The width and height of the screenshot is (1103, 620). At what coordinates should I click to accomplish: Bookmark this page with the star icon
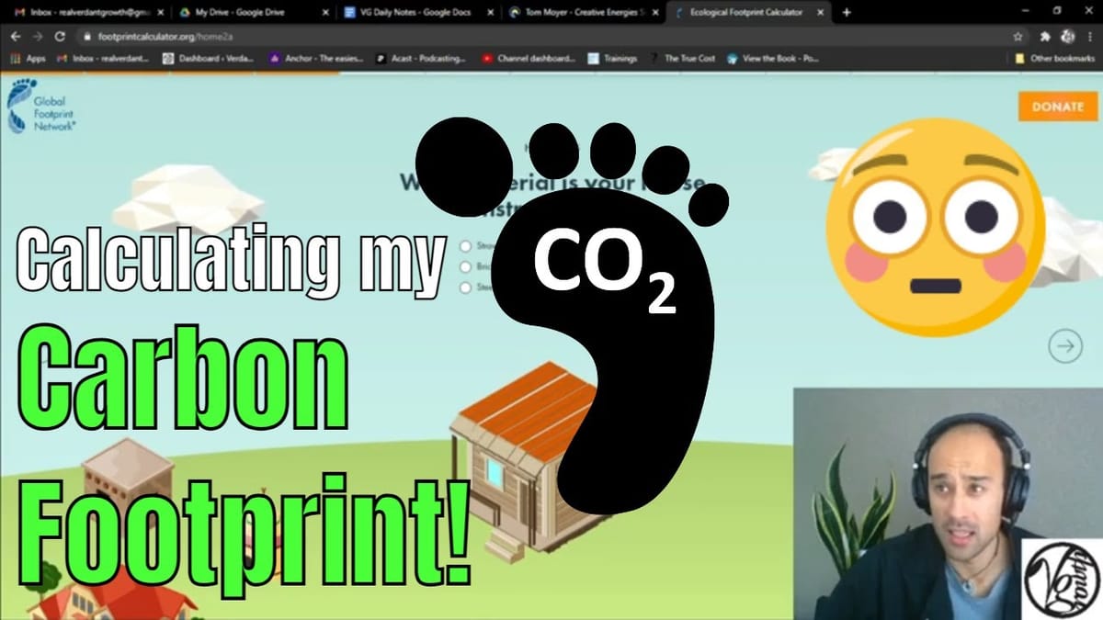(1018, 39)
